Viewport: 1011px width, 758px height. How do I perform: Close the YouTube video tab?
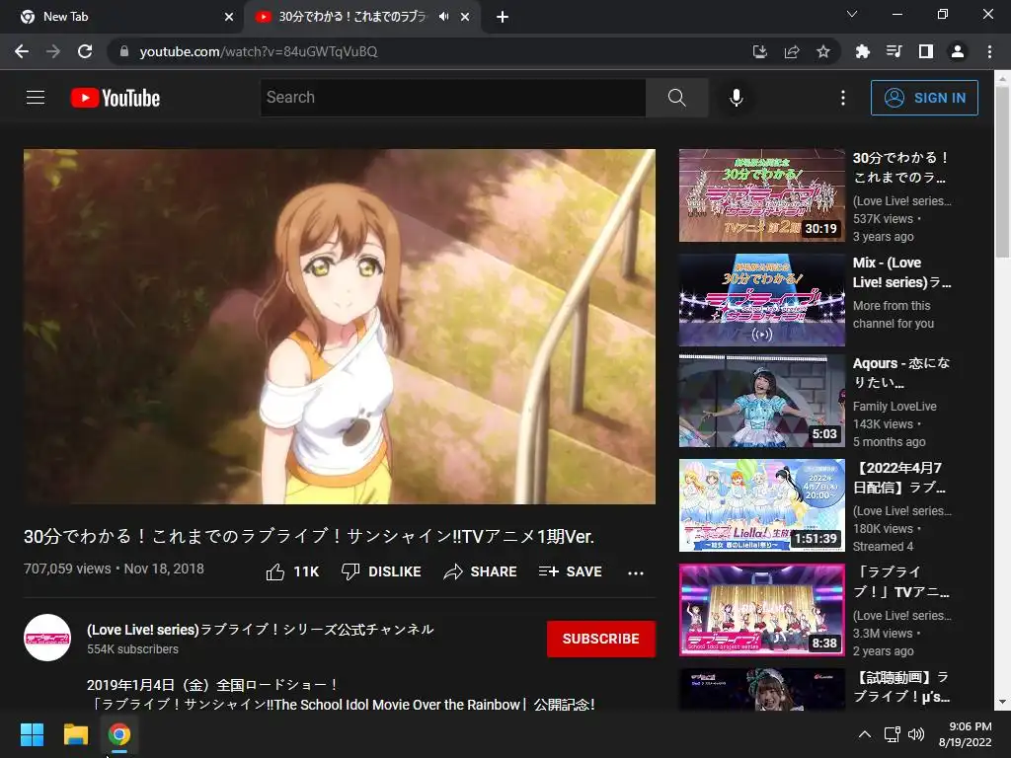[465, 17]
